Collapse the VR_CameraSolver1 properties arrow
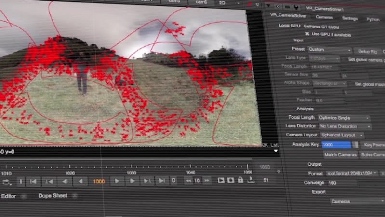The width and height of the screenshot is (385, 217). (x=268, y=6)
